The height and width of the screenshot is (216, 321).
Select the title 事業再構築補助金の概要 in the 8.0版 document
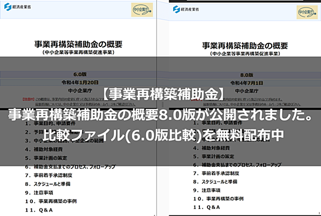pyautogui.click(x=245, y=45)
